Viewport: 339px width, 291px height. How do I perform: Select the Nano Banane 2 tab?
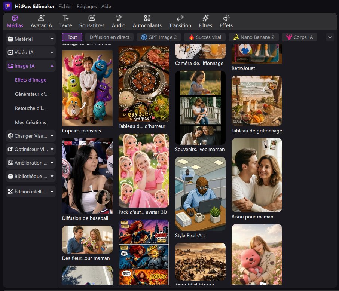[254, 37]
